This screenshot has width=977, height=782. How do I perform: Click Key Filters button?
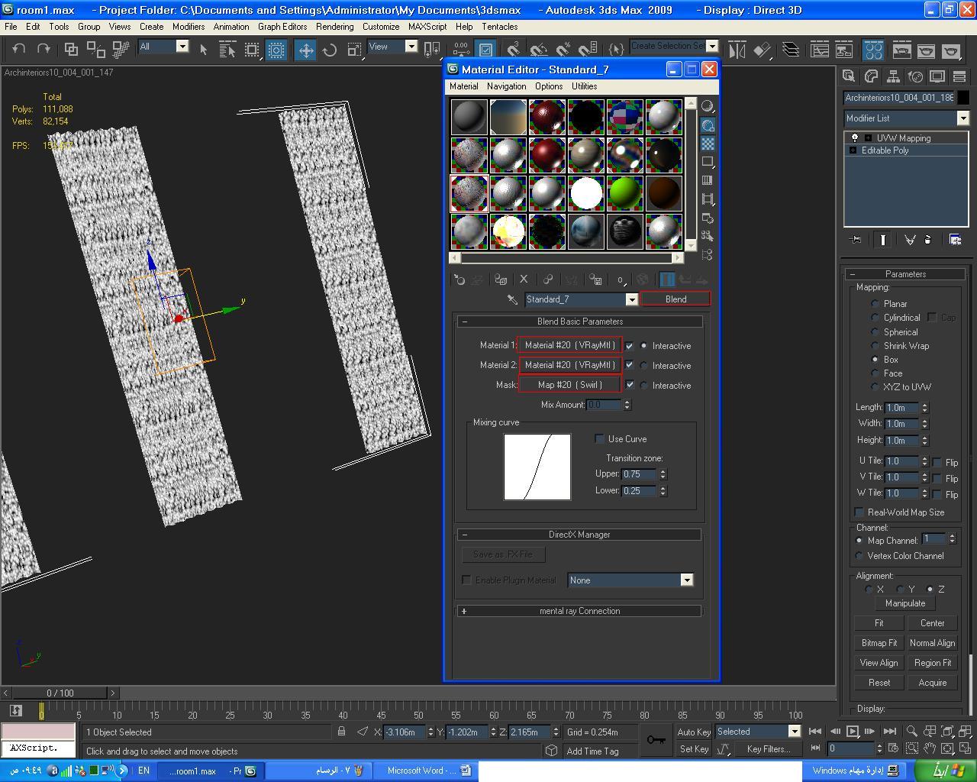click(768, 749)
